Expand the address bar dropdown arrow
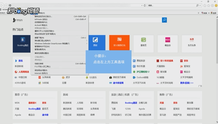This screenshot has width=218, height=124. 142,5
